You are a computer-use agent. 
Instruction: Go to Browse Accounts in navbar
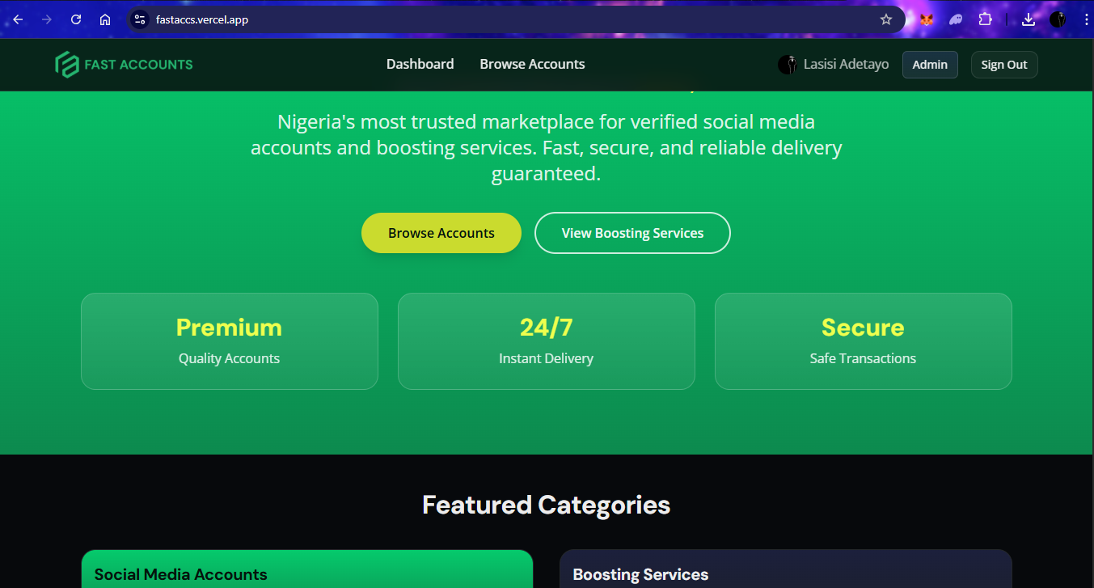[532, 64]
